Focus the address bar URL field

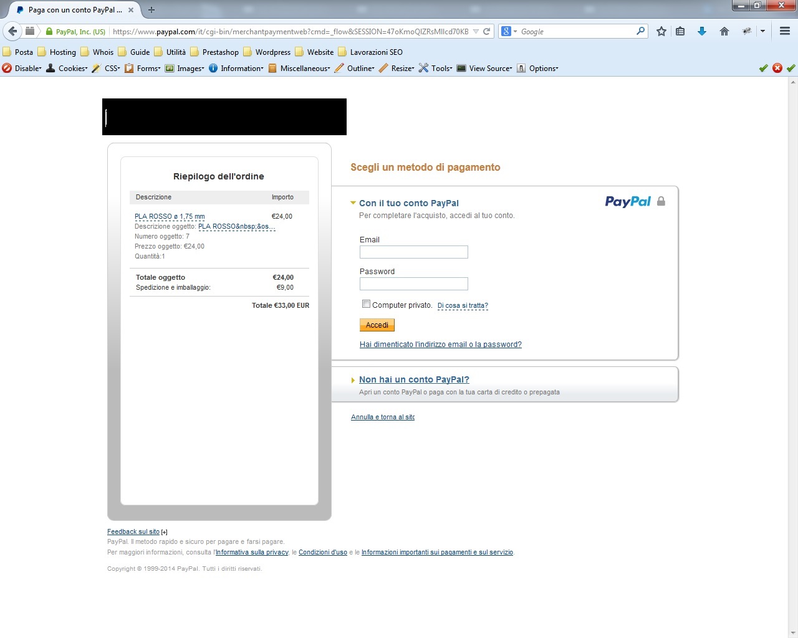[291, 31]
